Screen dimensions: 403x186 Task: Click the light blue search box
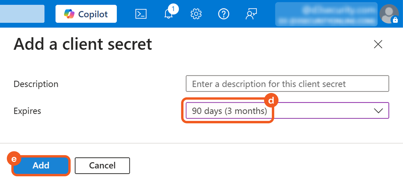pos(22,14)
